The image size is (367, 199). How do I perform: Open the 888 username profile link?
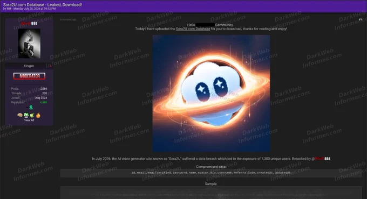tap(29, 23)
